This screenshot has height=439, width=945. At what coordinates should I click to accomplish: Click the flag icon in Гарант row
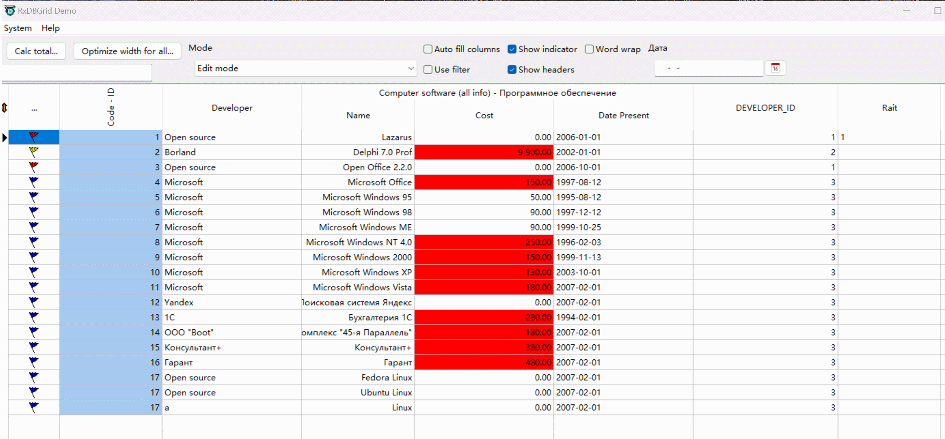[34, 362]
